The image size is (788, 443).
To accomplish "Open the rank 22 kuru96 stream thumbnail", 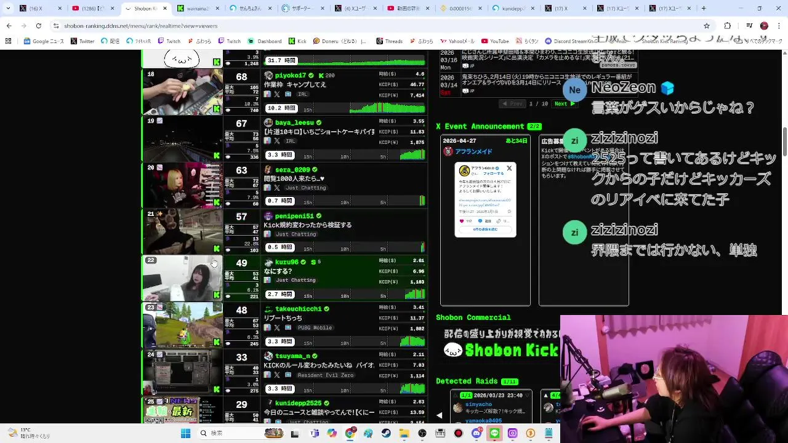I will (182, 278).
